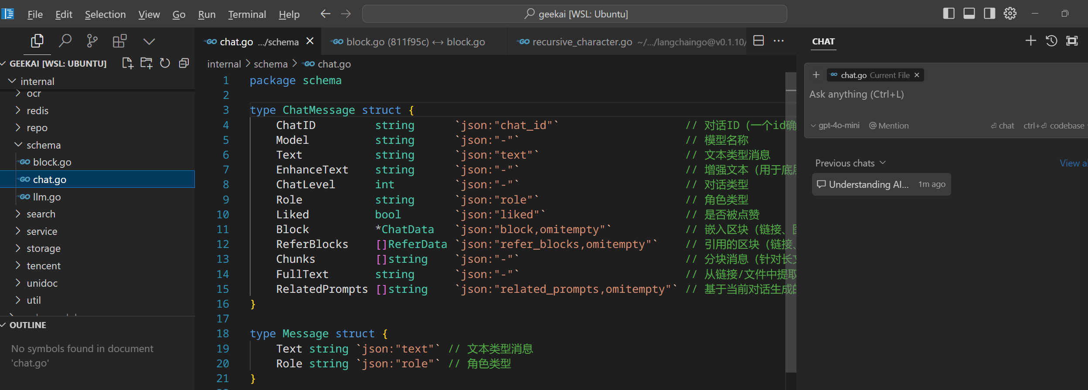Show chat history clock icon
1088x390 pixels.
pyautogui.click(x=1051, y=41)
